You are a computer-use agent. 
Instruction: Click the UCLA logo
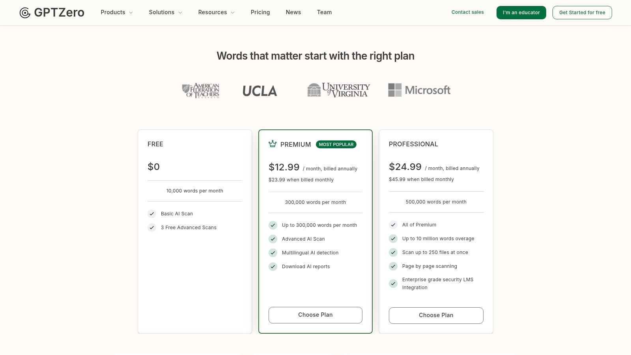[259, 91]
